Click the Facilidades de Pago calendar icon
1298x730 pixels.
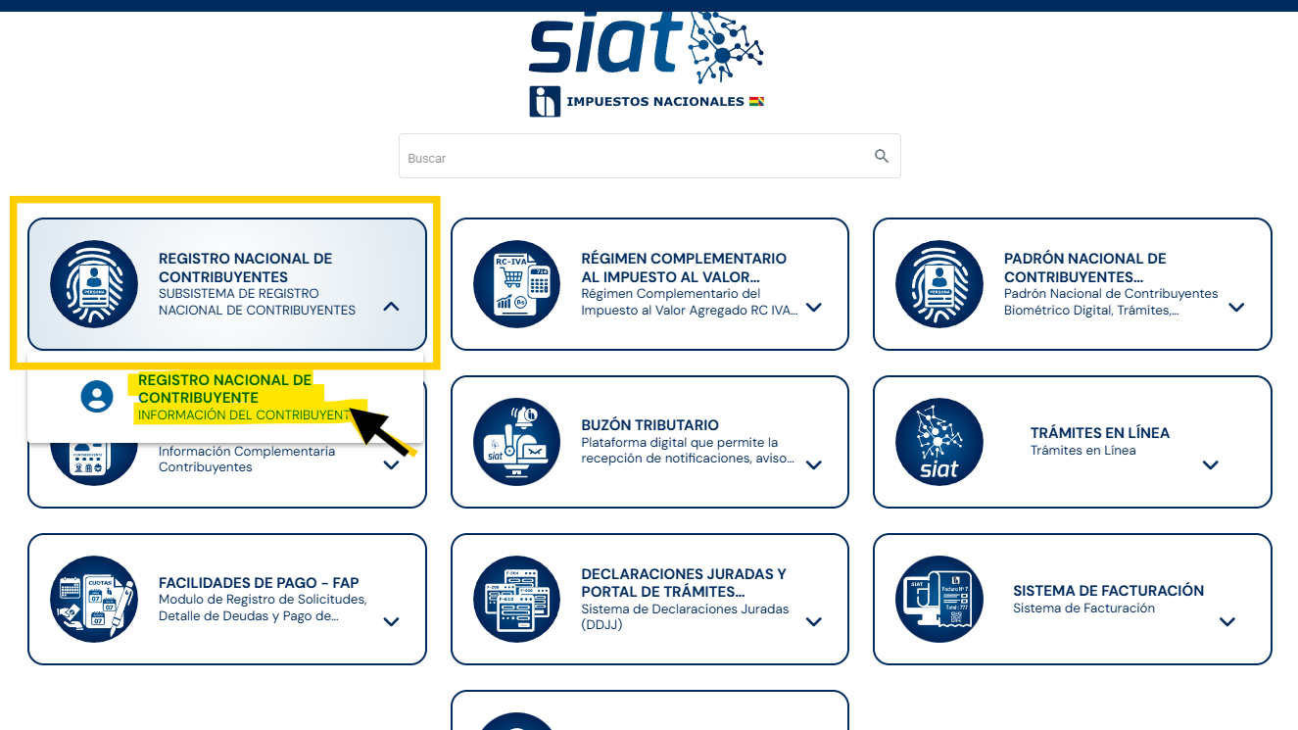pos(94,599)
